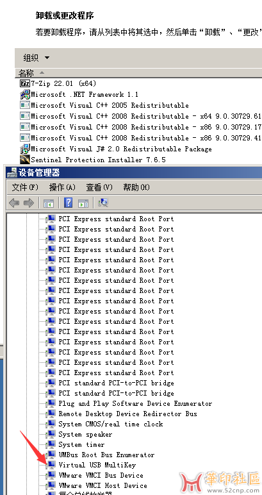This screenshot has height=495, width=262.
Task: Select Plug and Play Software Device Enumerator
Action: (135, 403)
